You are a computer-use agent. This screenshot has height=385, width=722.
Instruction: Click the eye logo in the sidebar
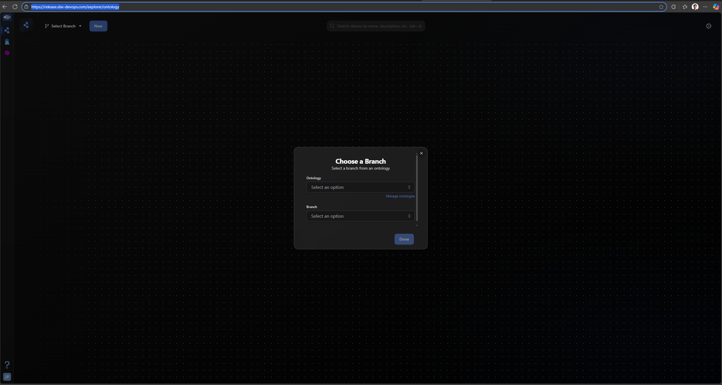coord(7,18)
